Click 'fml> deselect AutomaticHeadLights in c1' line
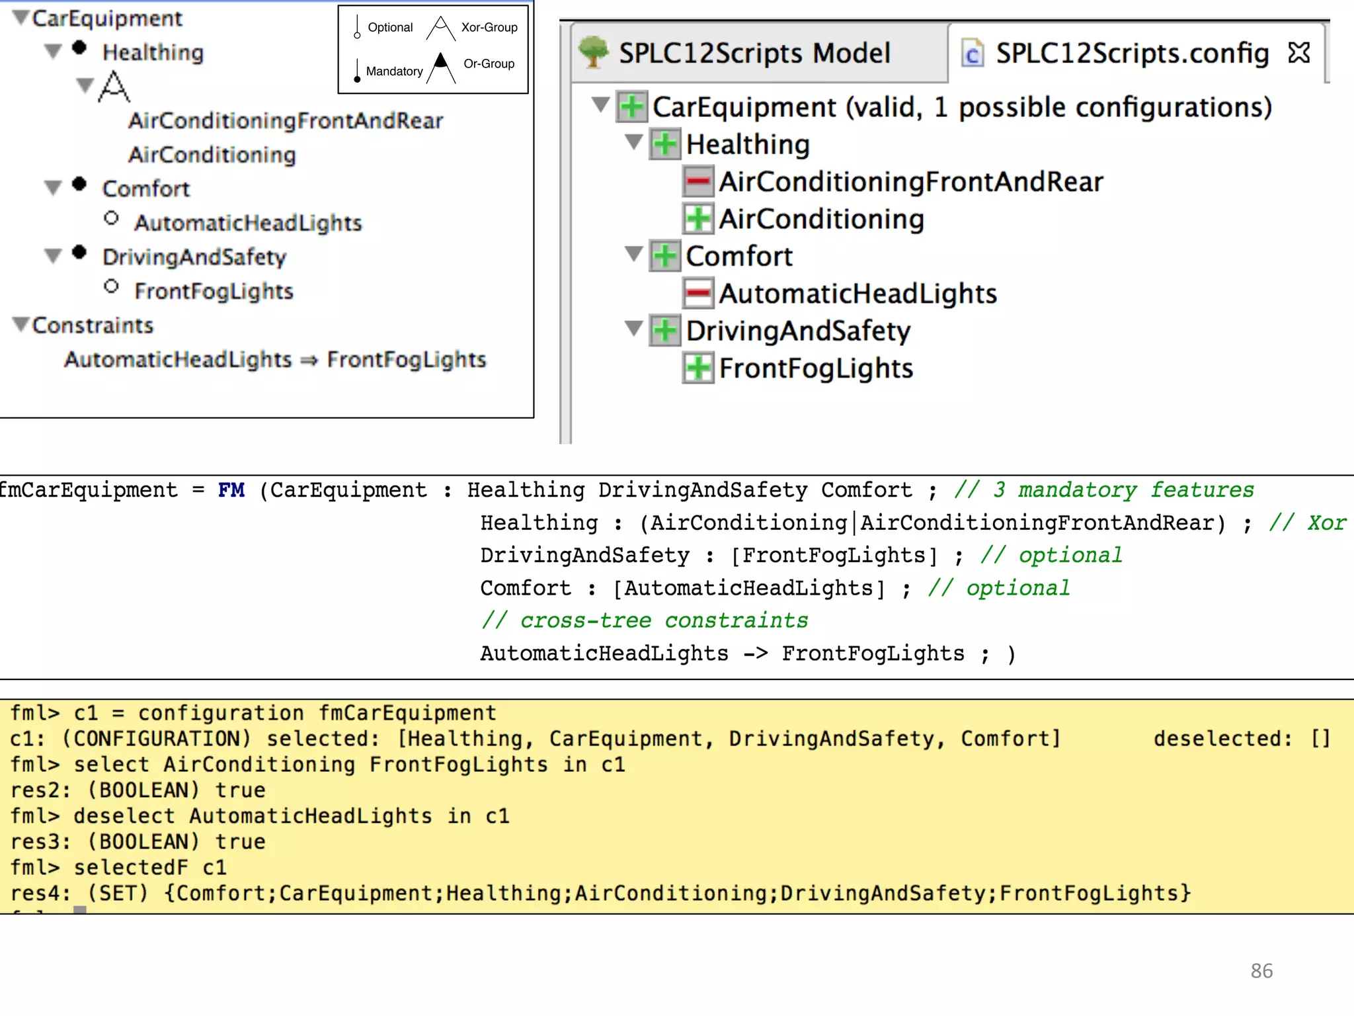1354x1016 pixels. point(260,816)
